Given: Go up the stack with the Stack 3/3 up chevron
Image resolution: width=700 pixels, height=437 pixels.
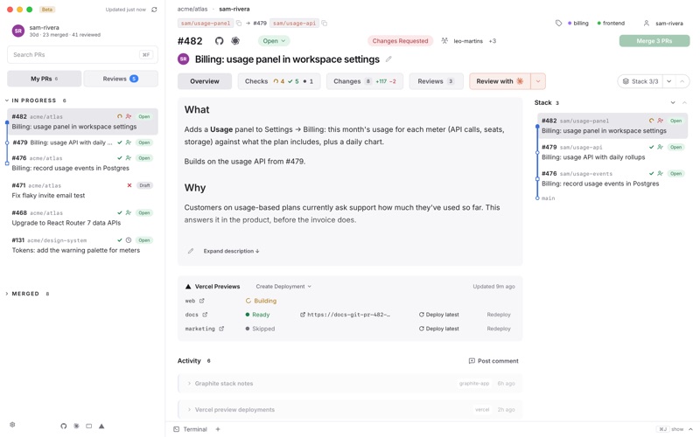Looking at the screenshot, I should click(682, 81).
